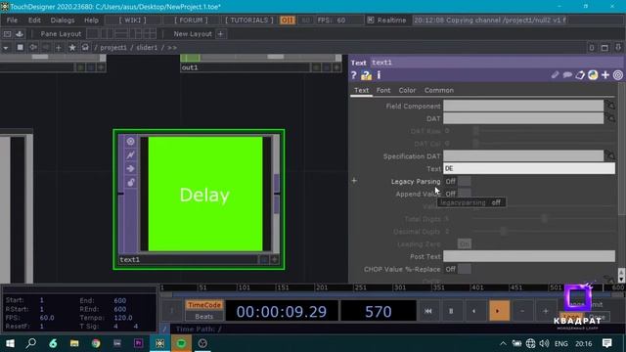This screenshot has height=352, width=626.
Task: Click timeline ruler at frame 251
Action: point(360,287)
